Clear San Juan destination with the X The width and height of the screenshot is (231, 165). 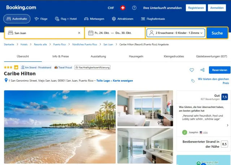[79, 33]
